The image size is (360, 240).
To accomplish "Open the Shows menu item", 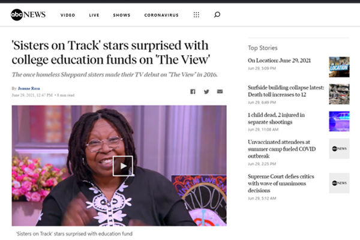I will [x=122, y=15].
